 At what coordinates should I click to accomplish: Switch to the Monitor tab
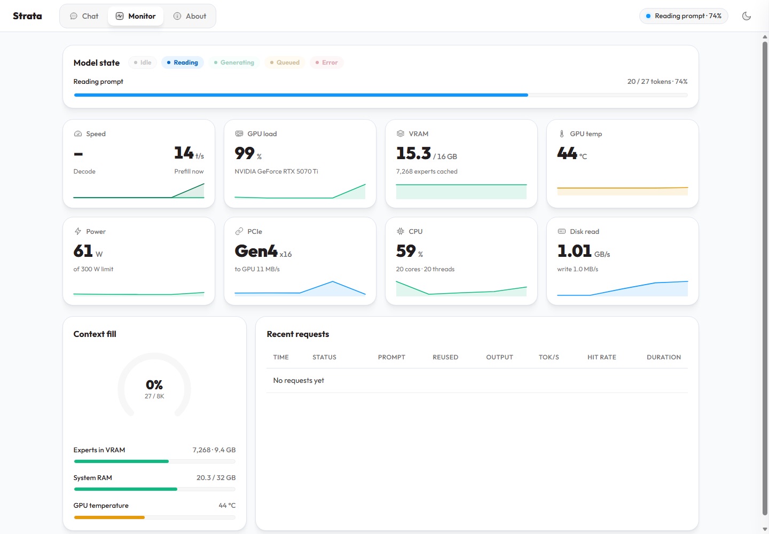point(136,16)
